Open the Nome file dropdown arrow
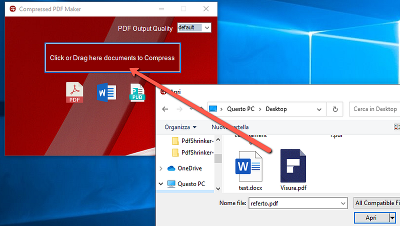The width and height of the screenshot is (400, 226). (x=343, y=203)
